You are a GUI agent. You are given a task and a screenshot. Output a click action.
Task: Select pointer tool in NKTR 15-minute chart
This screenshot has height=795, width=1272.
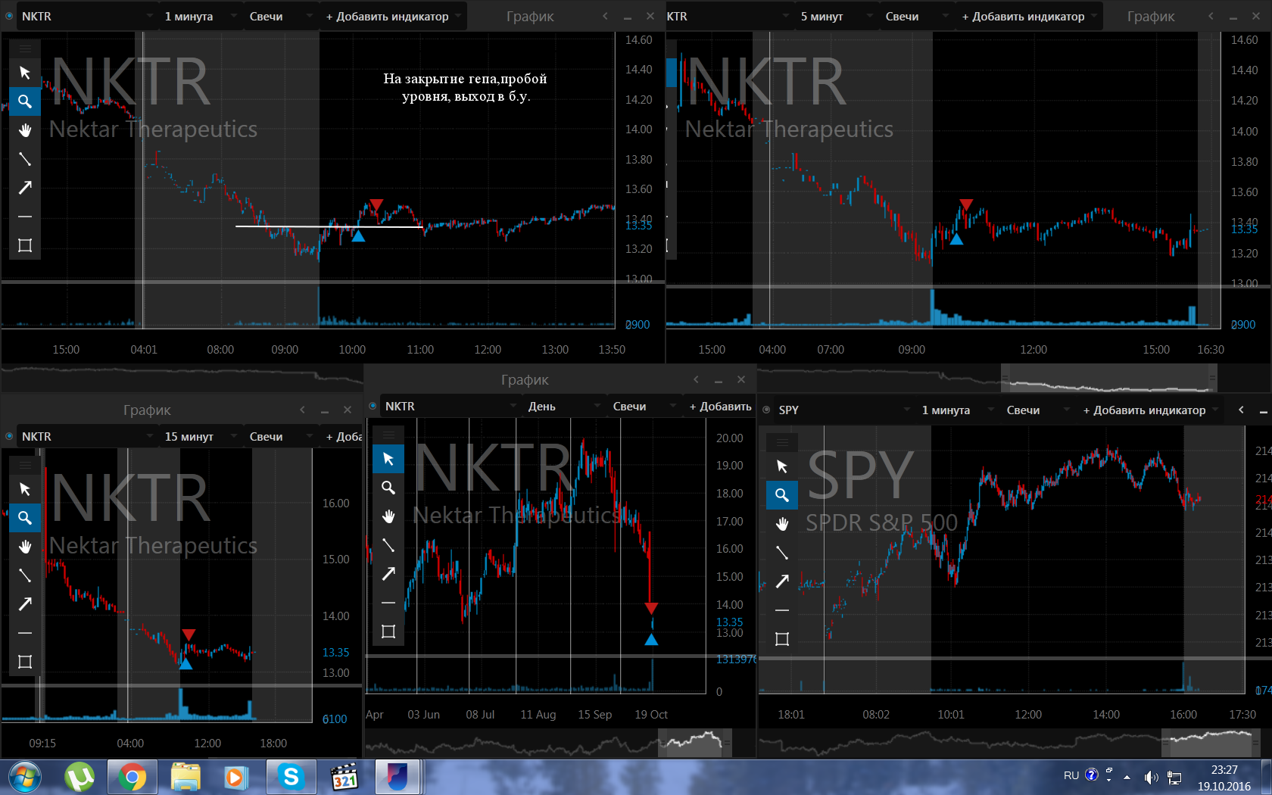(25, 489)
